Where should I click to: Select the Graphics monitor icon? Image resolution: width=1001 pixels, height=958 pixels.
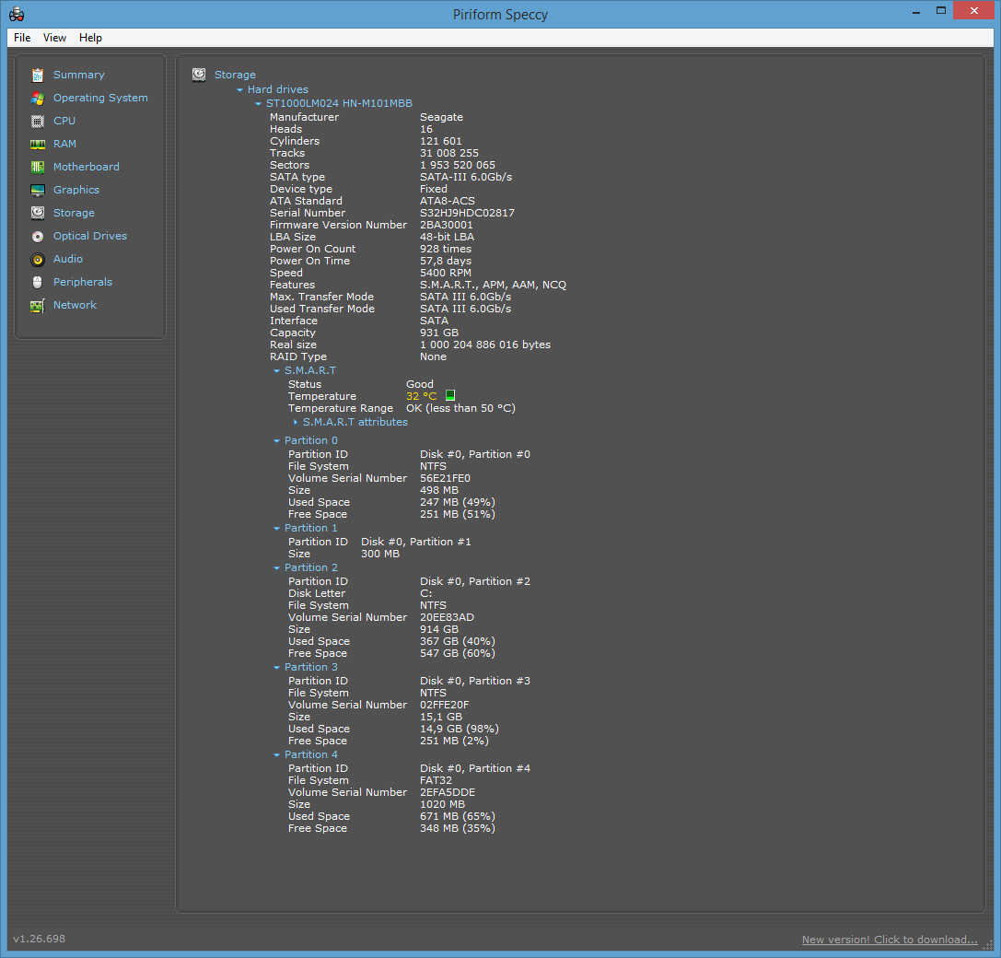[37, 190]
